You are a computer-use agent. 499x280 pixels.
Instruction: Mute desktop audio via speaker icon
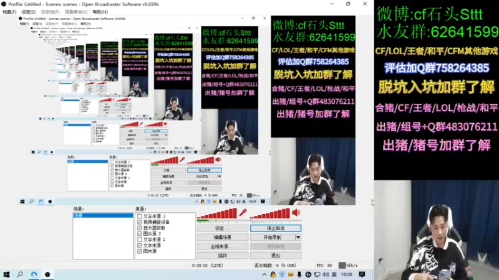click(x=296, y=212)
